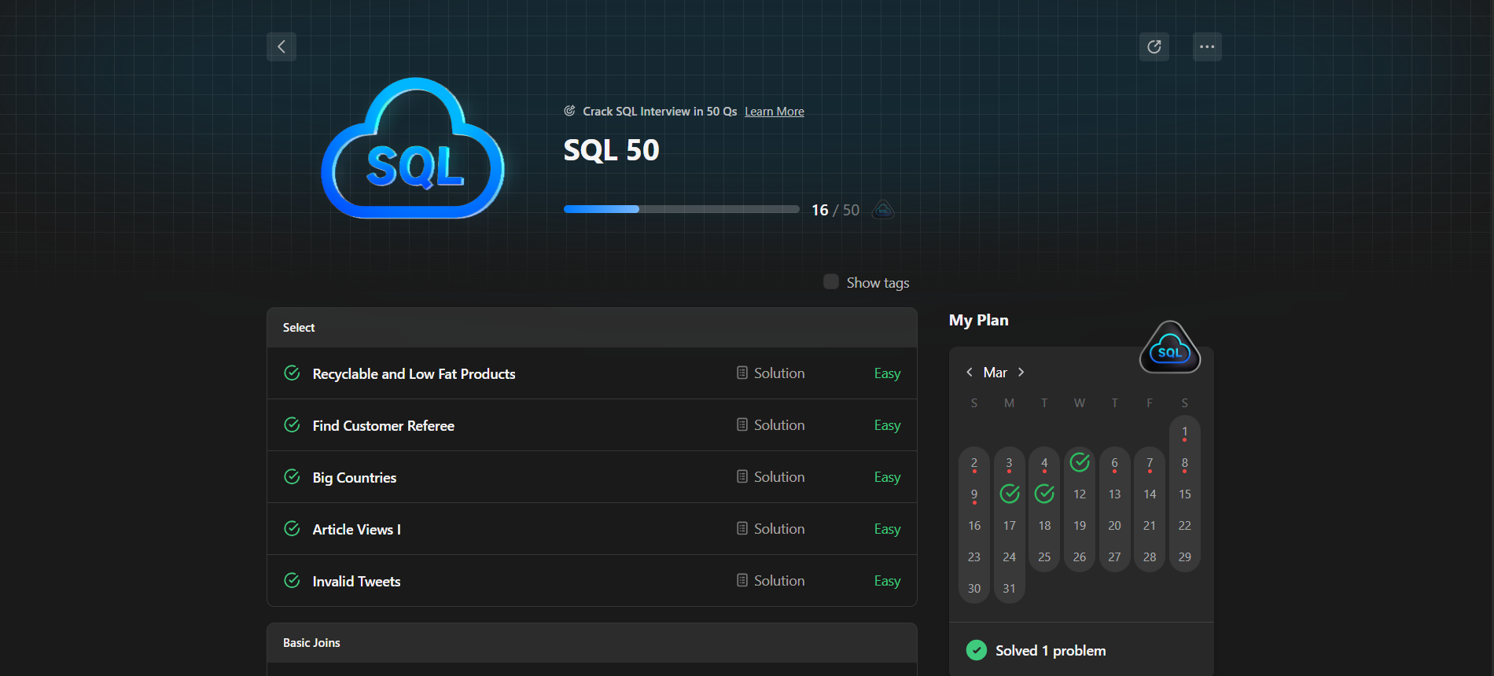
Task: Click the SQL 50 progress bar
Action: point(681,209)
